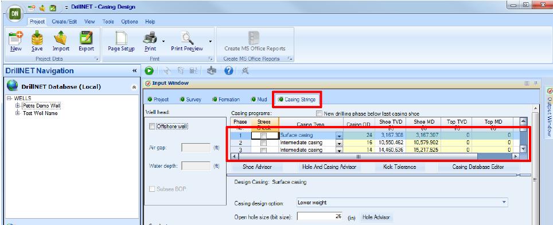
Task: Open the Options ribbon tab
Action: coord(130,22)
